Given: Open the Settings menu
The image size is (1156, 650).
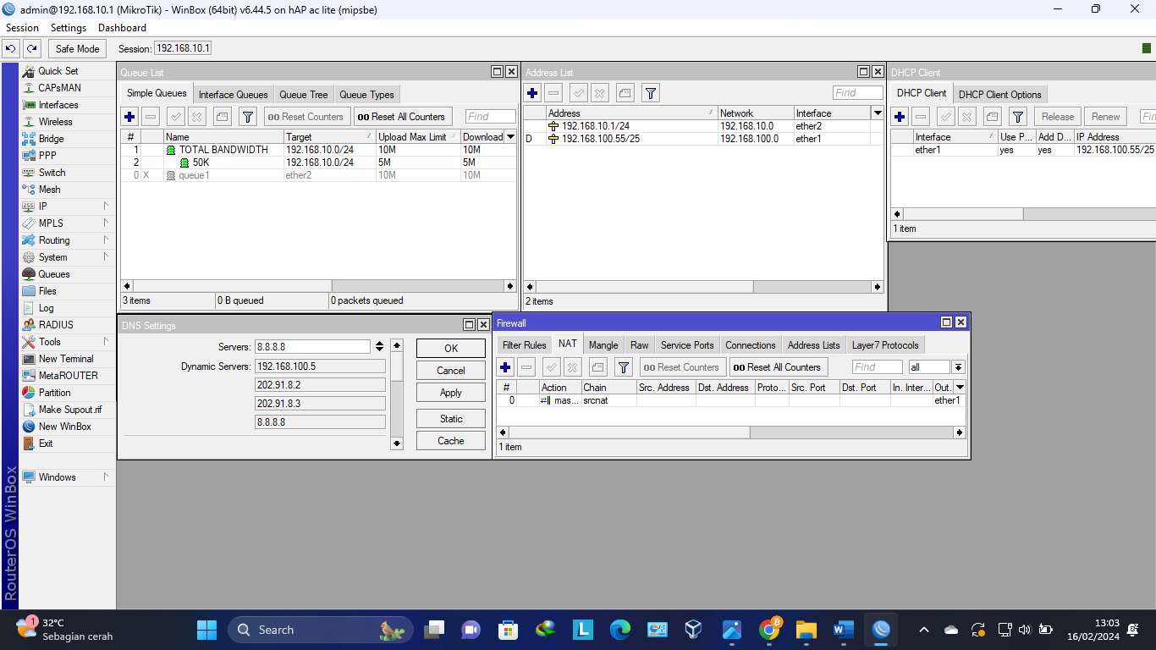Looking at the screenshot, I should click(69, 28).
